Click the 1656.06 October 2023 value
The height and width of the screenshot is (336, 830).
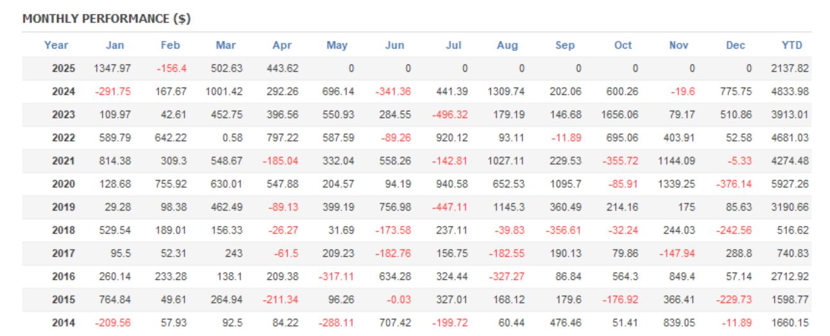(620, 114)
